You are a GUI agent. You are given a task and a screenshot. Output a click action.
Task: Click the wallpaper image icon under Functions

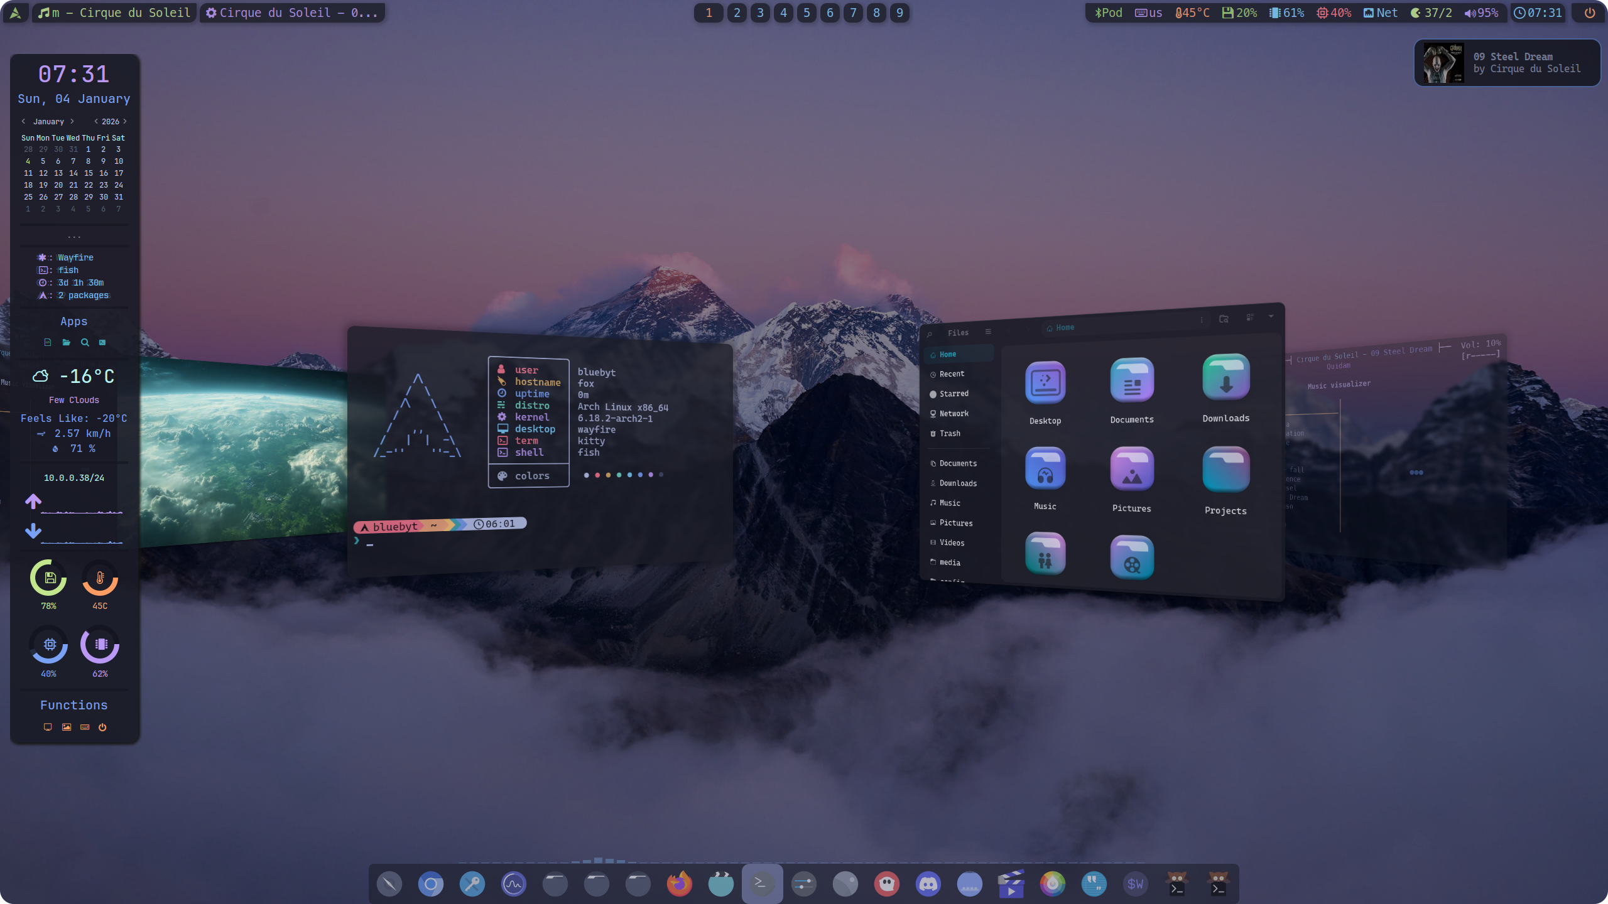pos(67,727)
